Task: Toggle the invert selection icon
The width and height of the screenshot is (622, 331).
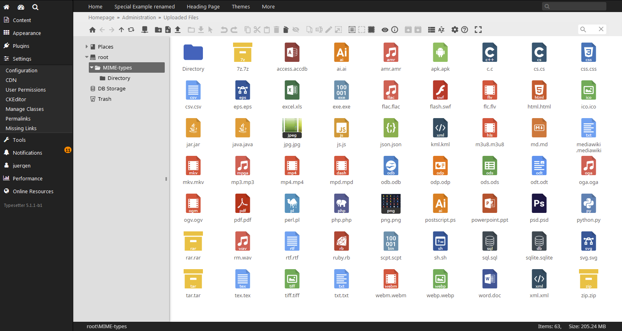Action: click(371, 29)
